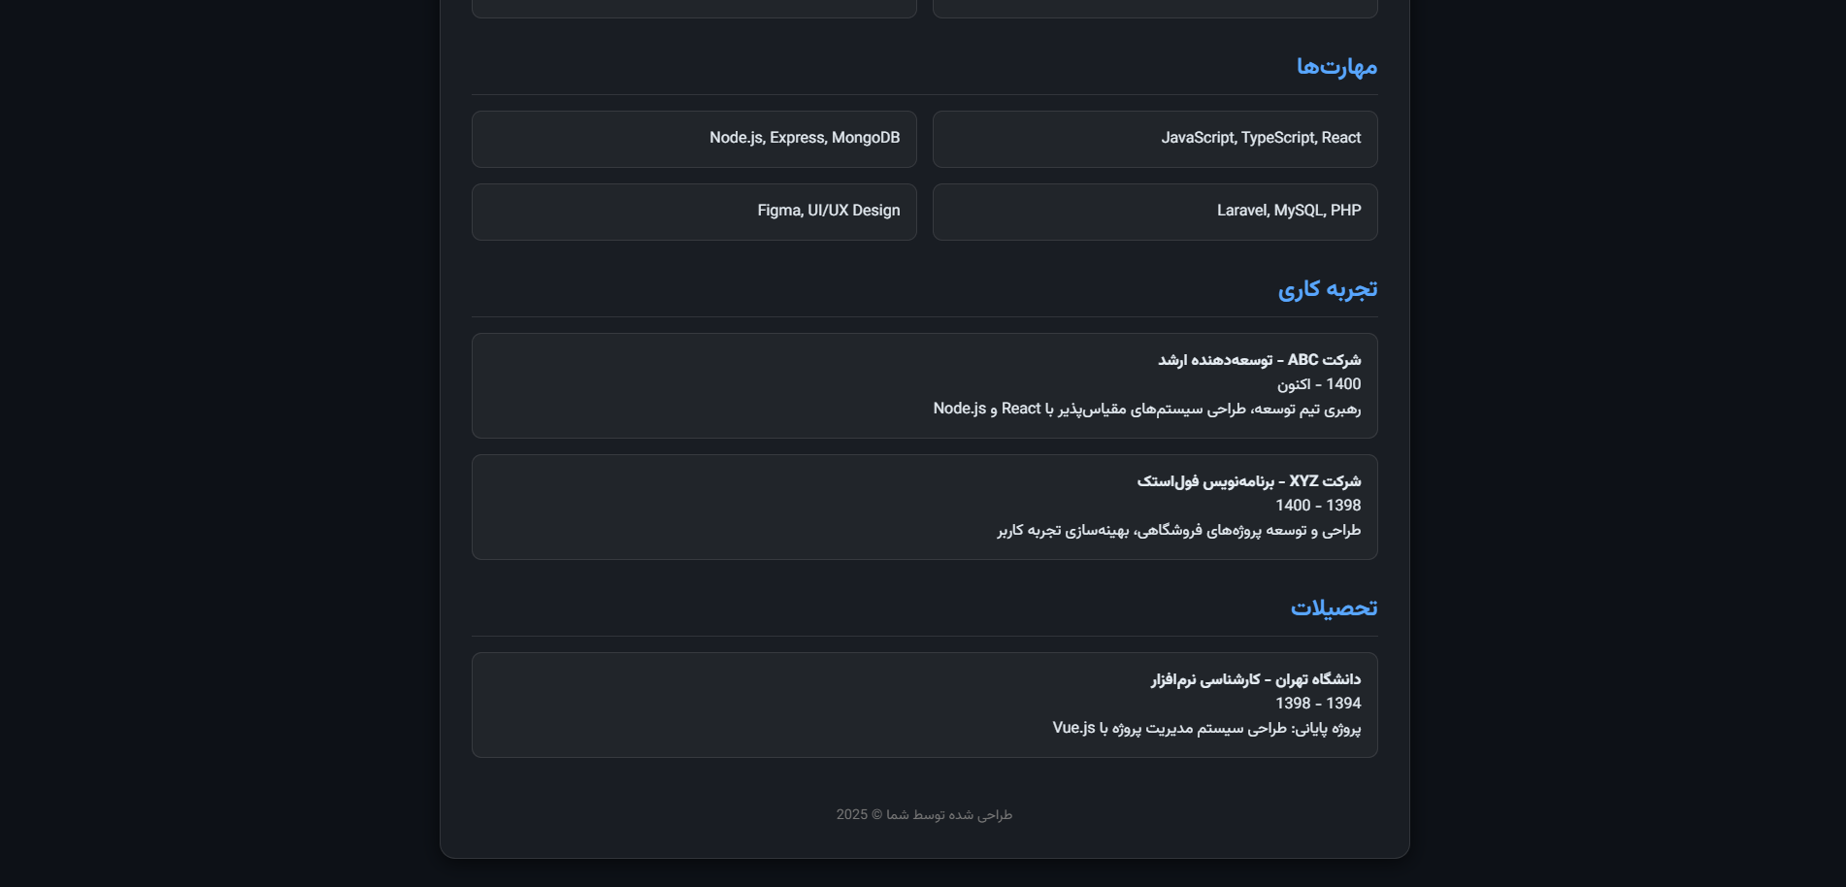Click the React و Node.js job description

1147,410
